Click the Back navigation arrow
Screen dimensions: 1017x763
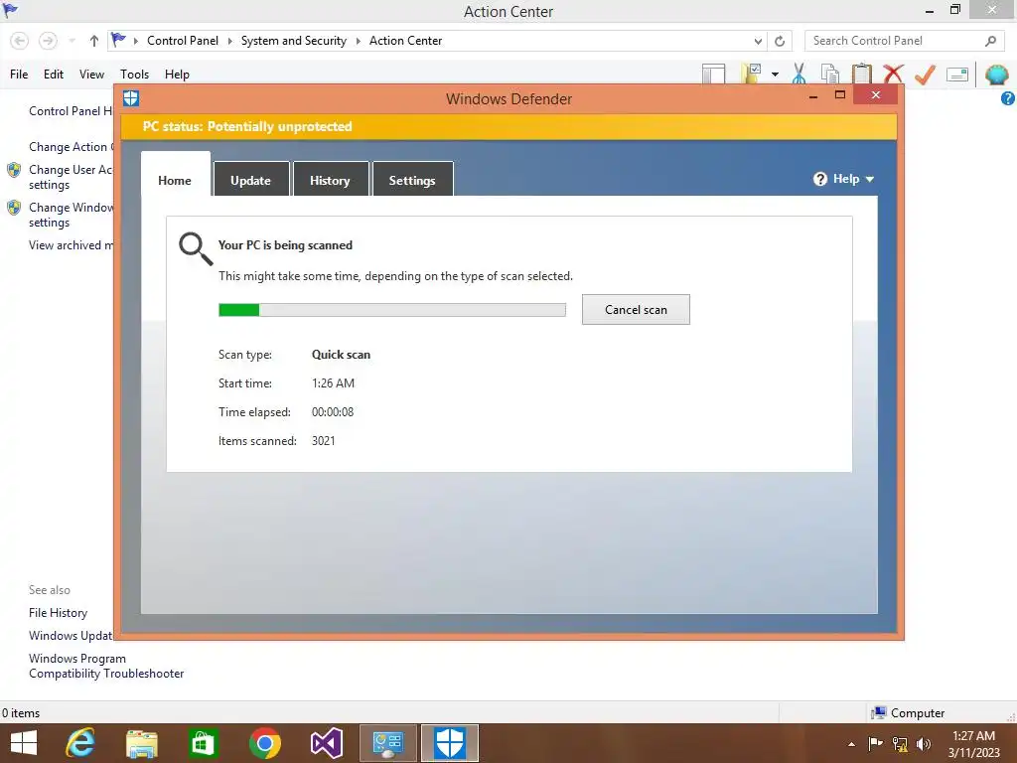pyautogui.click(x=20, y=41)
